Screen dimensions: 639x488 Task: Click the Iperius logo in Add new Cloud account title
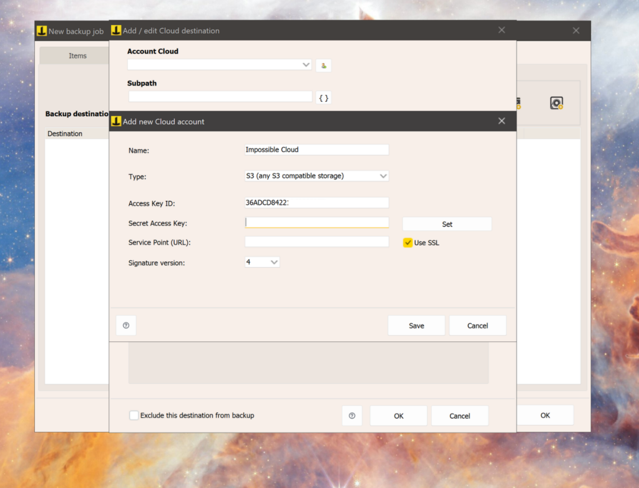coord(116,121)
